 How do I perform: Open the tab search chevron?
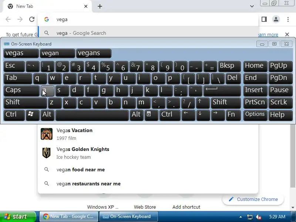tap(252, 6)
